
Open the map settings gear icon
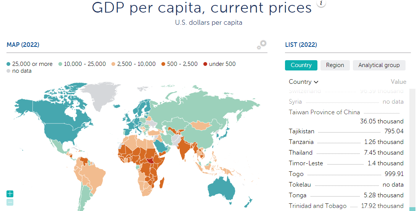[262, 45]
